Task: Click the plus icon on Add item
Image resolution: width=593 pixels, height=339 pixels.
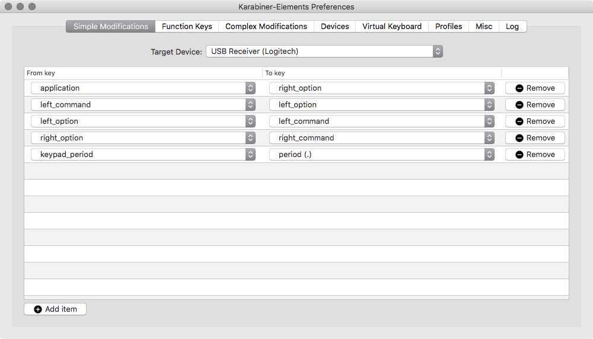Action: [38, 309]
